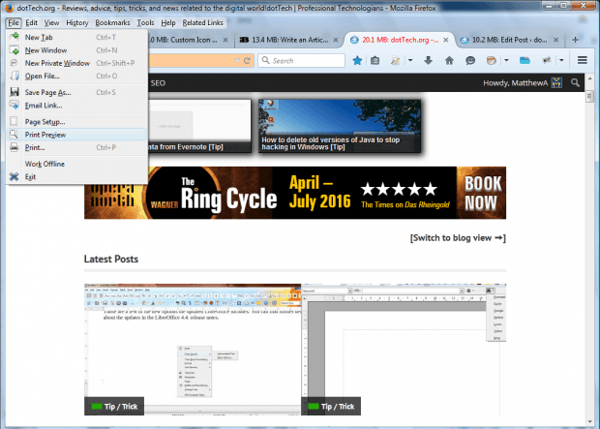Viewport: 600px width, 429px height.
Task: Click the Latest Posts heading
Action: point(111,259)
